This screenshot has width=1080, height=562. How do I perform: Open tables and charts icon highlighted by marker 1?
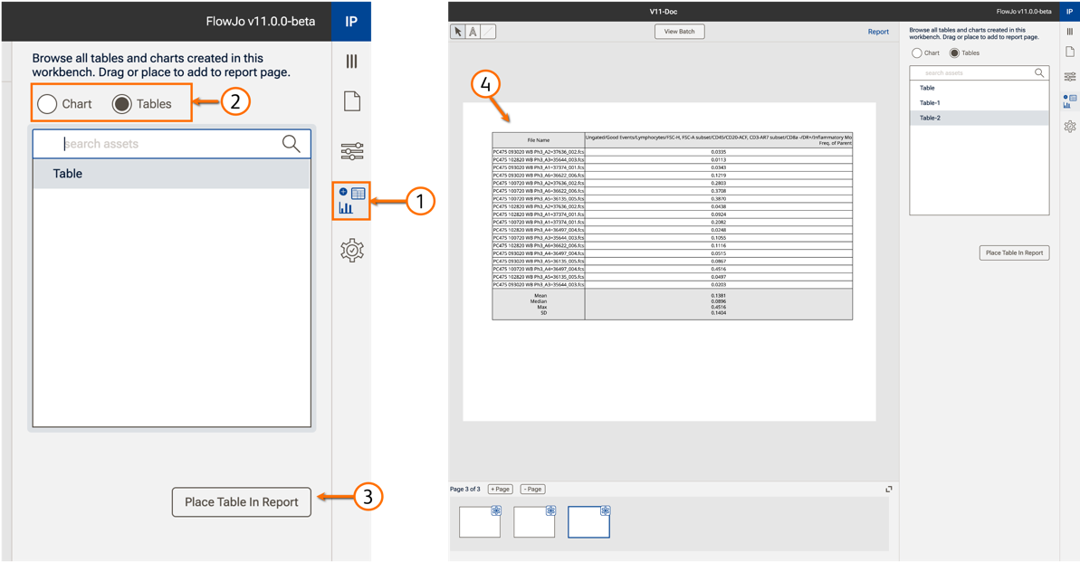pyautogui.click(x=351, y=200)
